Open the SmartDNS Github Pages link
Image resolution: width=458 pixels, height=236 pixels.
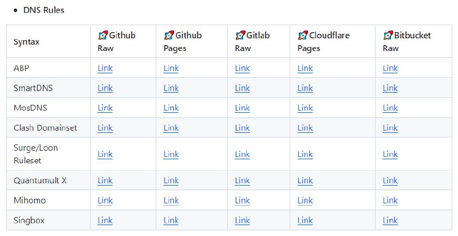[x=171, y=88]
